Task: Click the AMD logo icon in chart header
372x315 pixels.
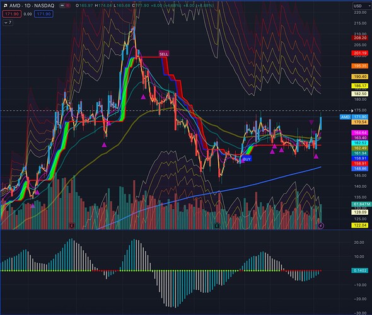Action: [5, 6]
